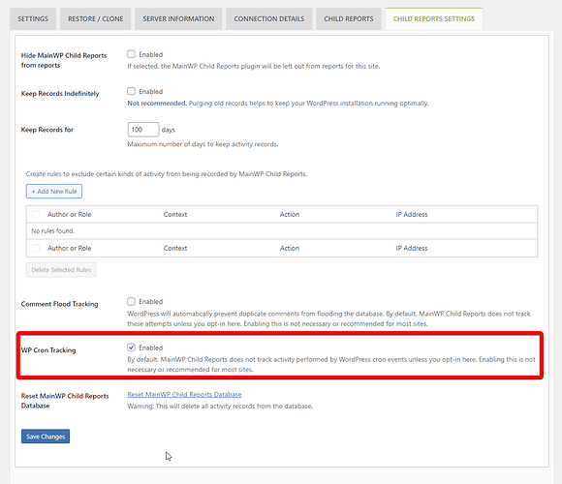Open the Restore / Clone tab

(95, 18)
